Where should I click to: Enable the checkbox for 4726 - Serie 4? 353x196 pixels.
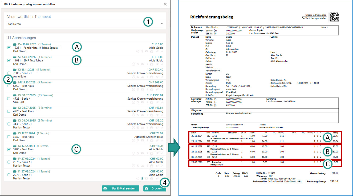coord(9,99)
